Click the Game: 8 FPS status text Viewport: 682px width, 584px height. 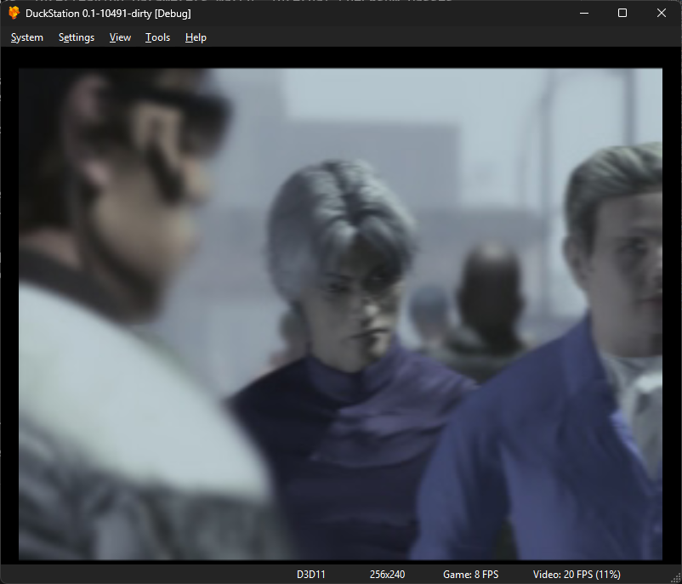coord(470,575)
